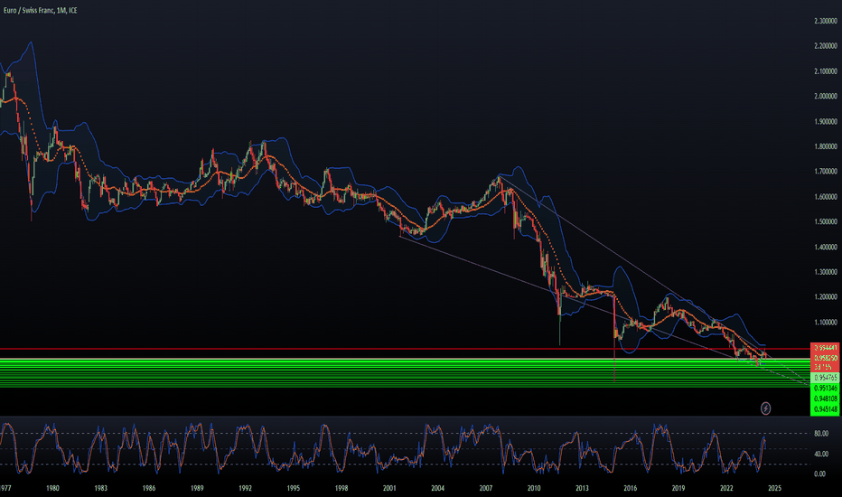Select the green 0.948108 price label
842x497 pixels.
tap(824, 399)
